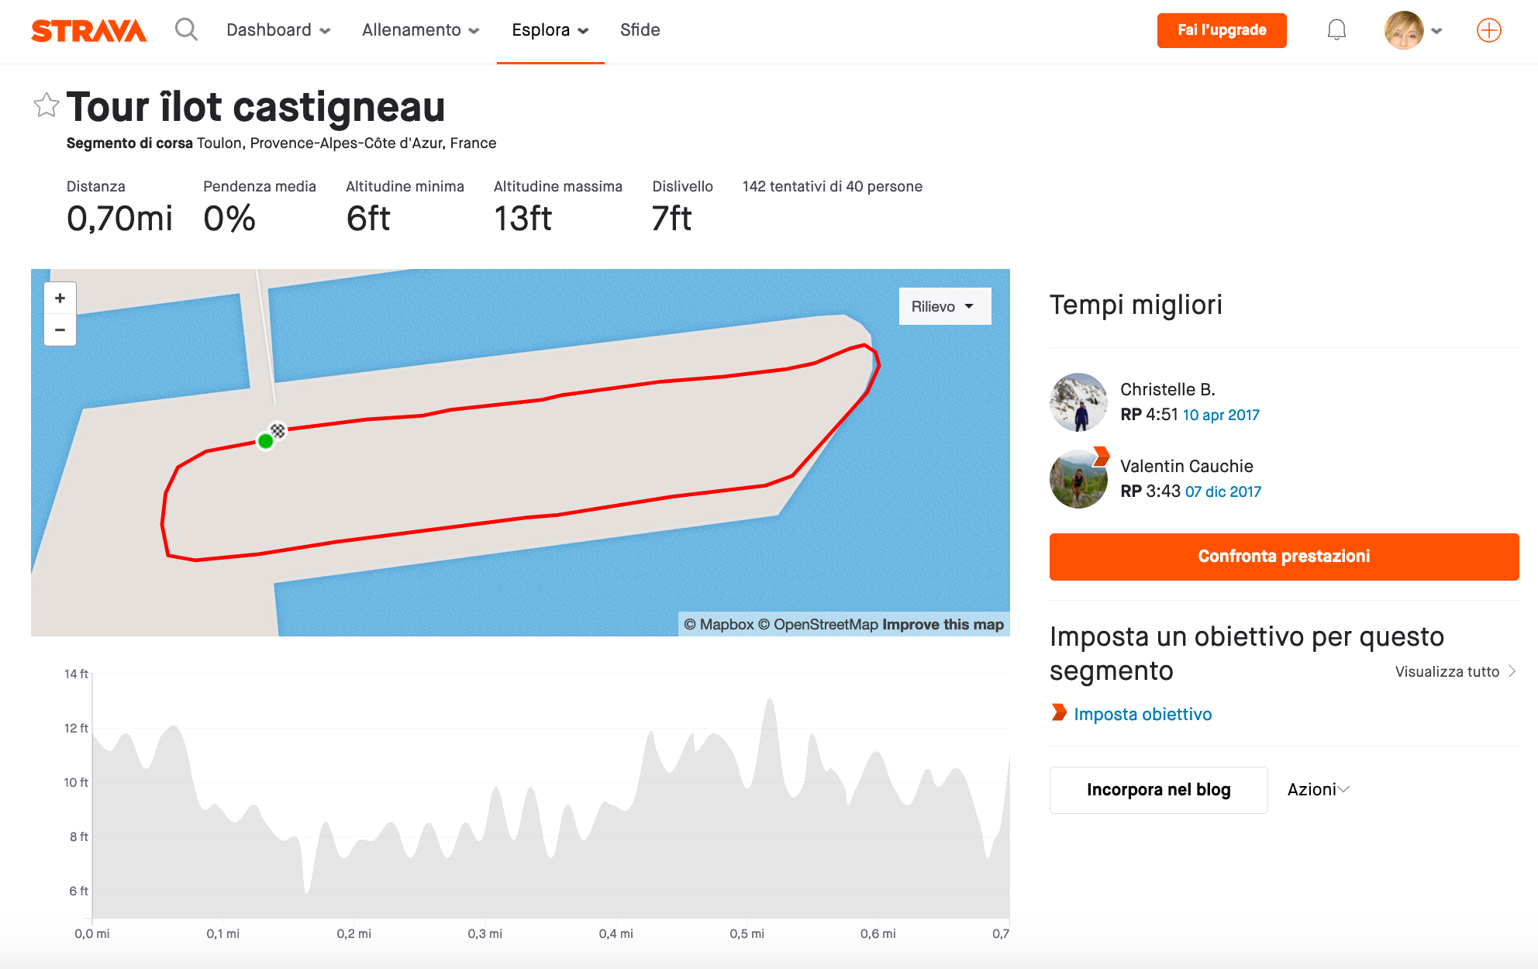Click Fai l'upgrade button
Image resolution: width=1538 pixels, height=969 pixels.
point(1221,30)
